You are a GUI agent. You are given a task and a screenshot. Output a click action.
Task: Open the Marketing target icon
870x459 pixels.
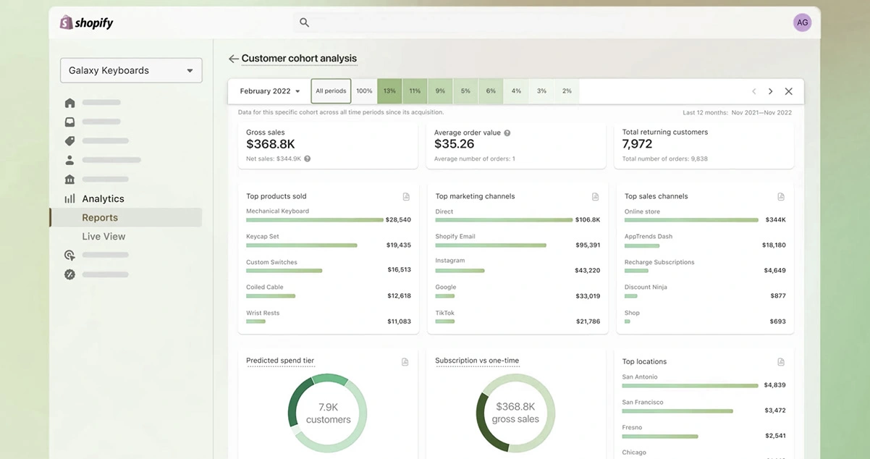point(69,255)
